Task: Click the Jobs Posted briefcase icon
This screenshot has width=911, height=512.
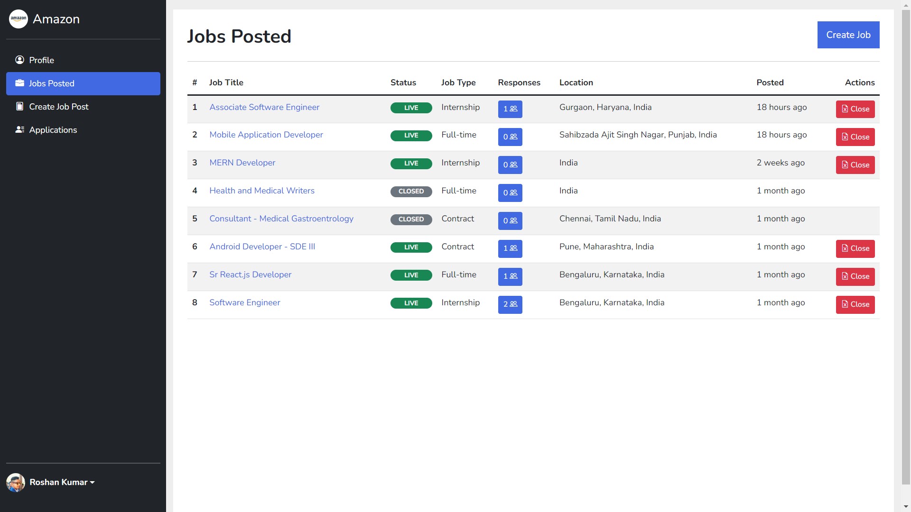Action: coord(19,83)
